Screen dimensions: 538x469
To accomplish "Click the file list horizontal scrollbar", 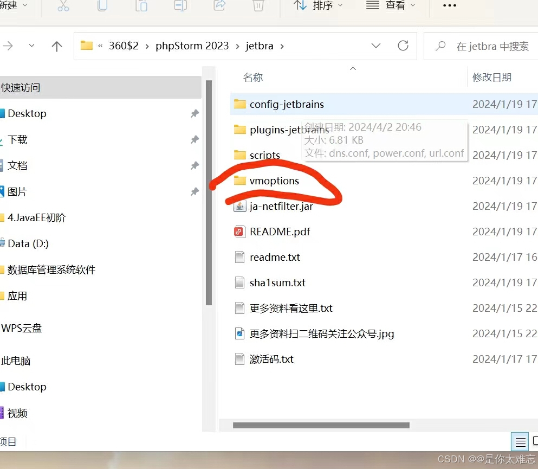I will click(x=321, y=426).
